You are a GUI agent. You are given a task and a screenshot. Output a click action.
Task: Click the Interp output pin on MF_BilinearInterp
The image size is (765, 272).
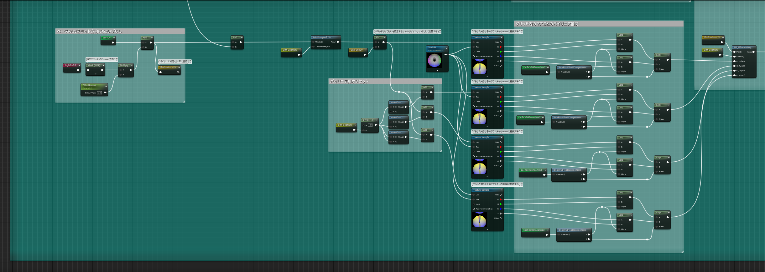[753, 52]
